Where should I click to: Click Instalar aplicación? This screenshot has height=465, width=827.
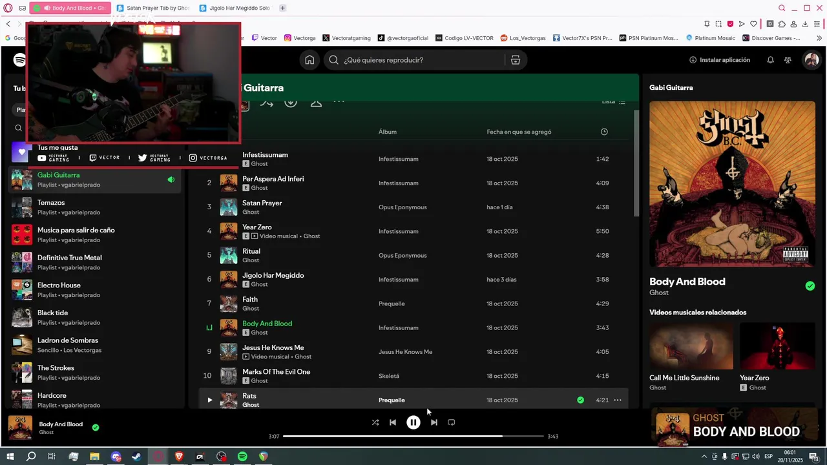pos(719,60)
